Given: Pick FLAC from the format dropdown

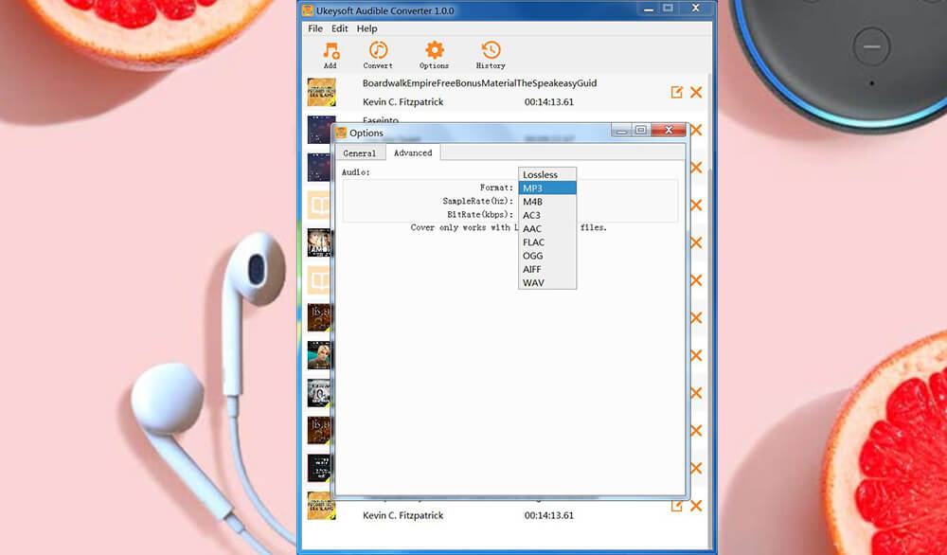Looking at the screenshot, I should [x=547, y=242].
